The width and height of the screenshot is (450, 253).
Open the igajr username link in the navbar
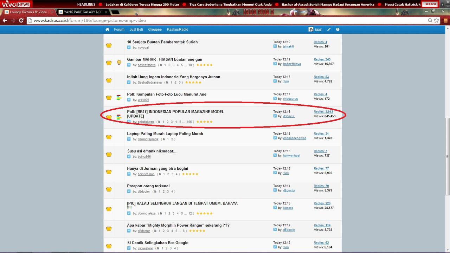tap(319, 30)
